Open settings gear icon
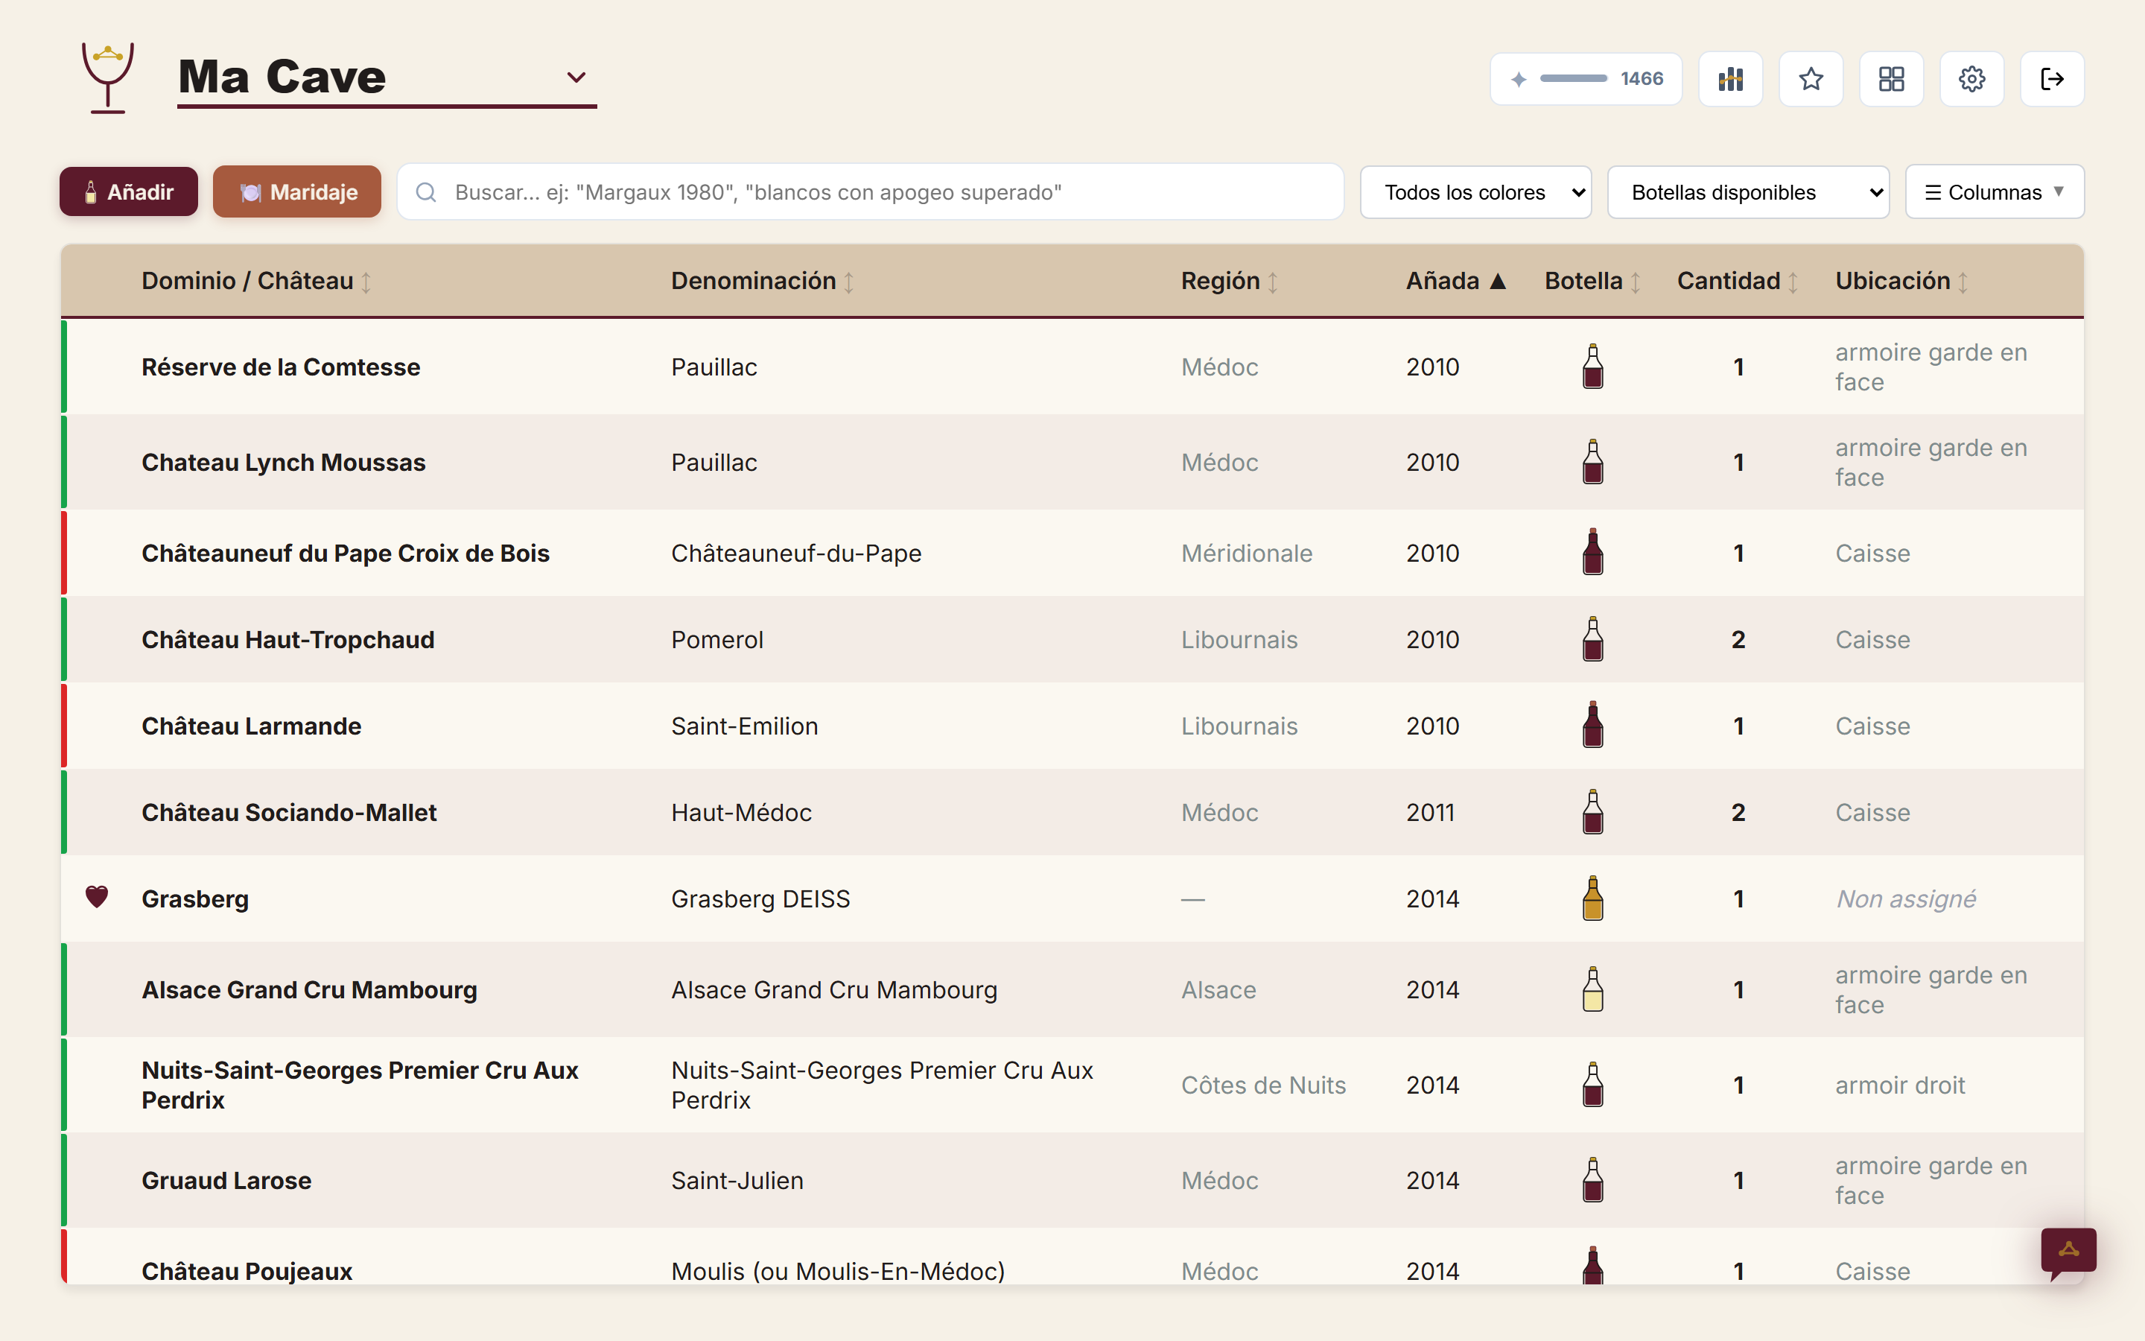The width and height of the screenshot is (2145, 1341). [x=1971, y=79]
